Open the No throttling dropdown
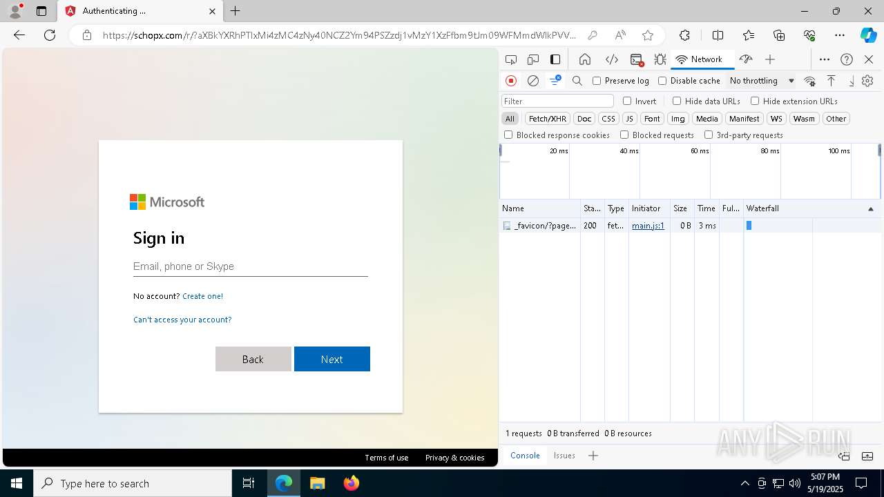Image resolution: width=884 pixels, height=497 pixels. (762, 81)
